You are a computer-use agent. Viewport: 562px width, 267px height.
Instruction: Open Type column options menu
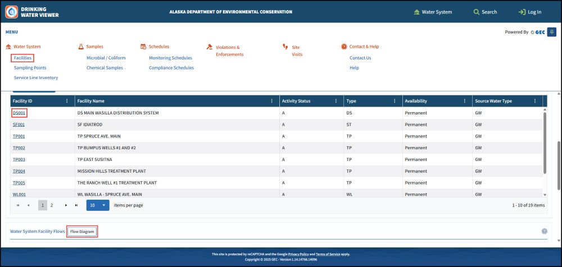394,101
